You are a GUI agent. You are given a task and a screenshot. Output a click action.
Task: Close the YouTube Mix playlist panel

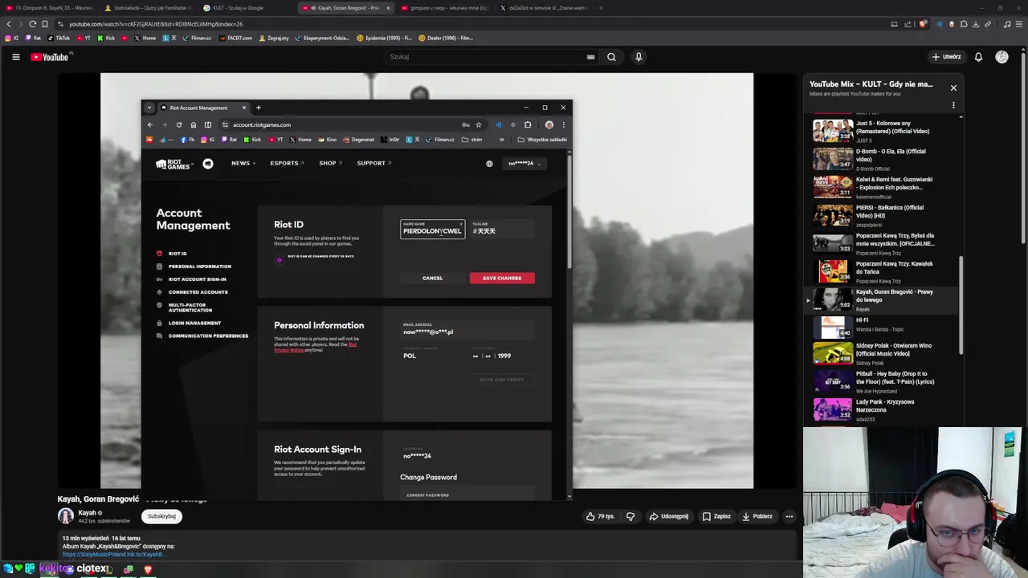coord(953,88)
